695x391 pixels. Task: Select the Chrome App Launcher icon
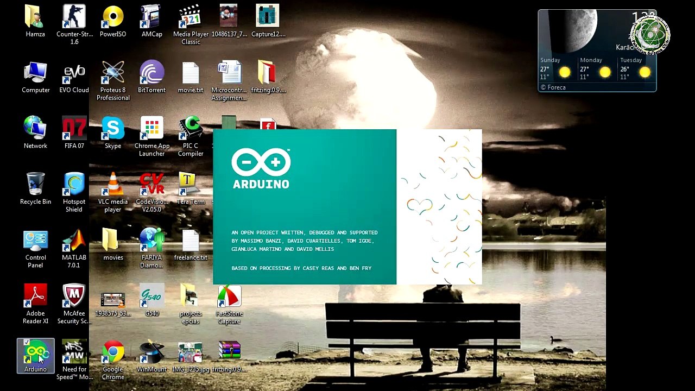pyautogui.click(x=151, y=136)
